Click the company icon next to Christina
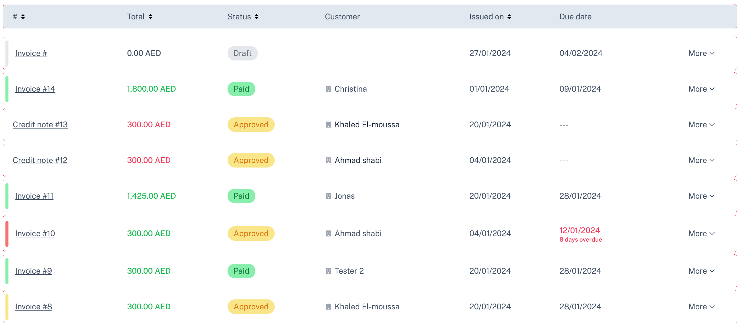This screenshot has height=326, width=741. [x=328, y=89]
